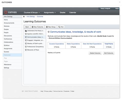Open the Help footer link
The width and height of the screenshot is (122, 100).
[x=42, y=91]
